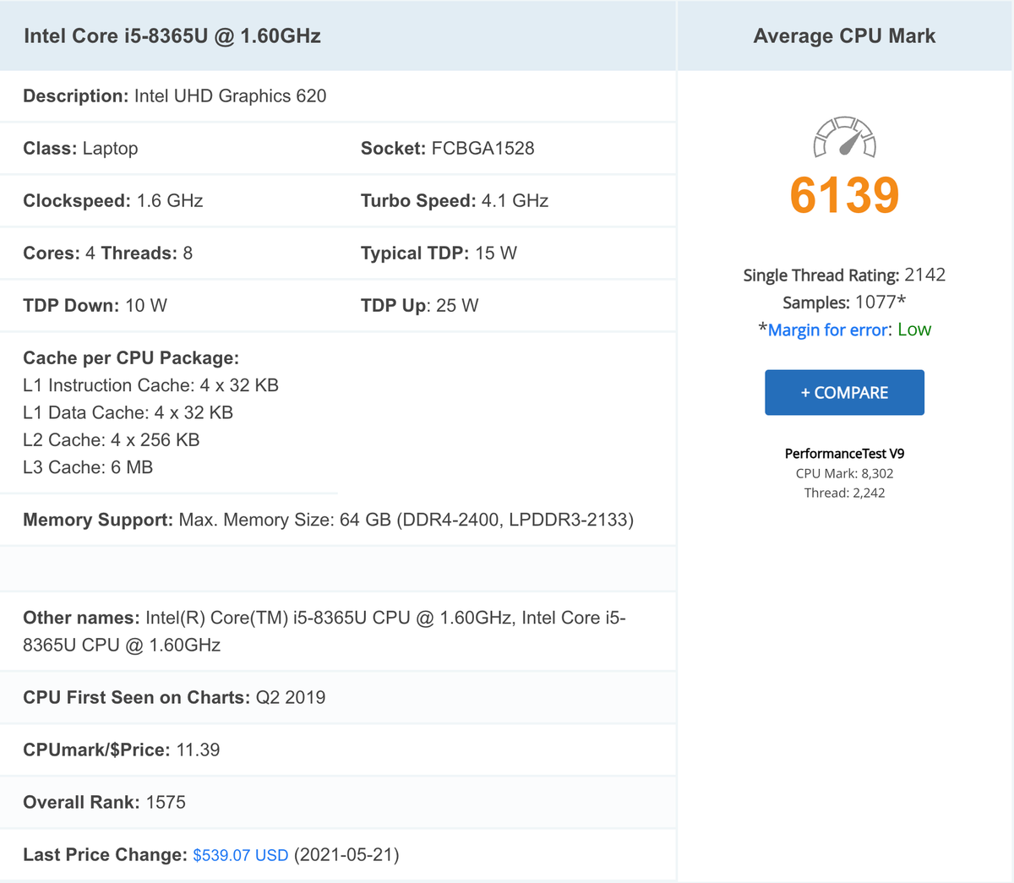Click the Socket FCBGA1528 field
The height and width of the screenshot is (883, 1014).
click(448, 149)
